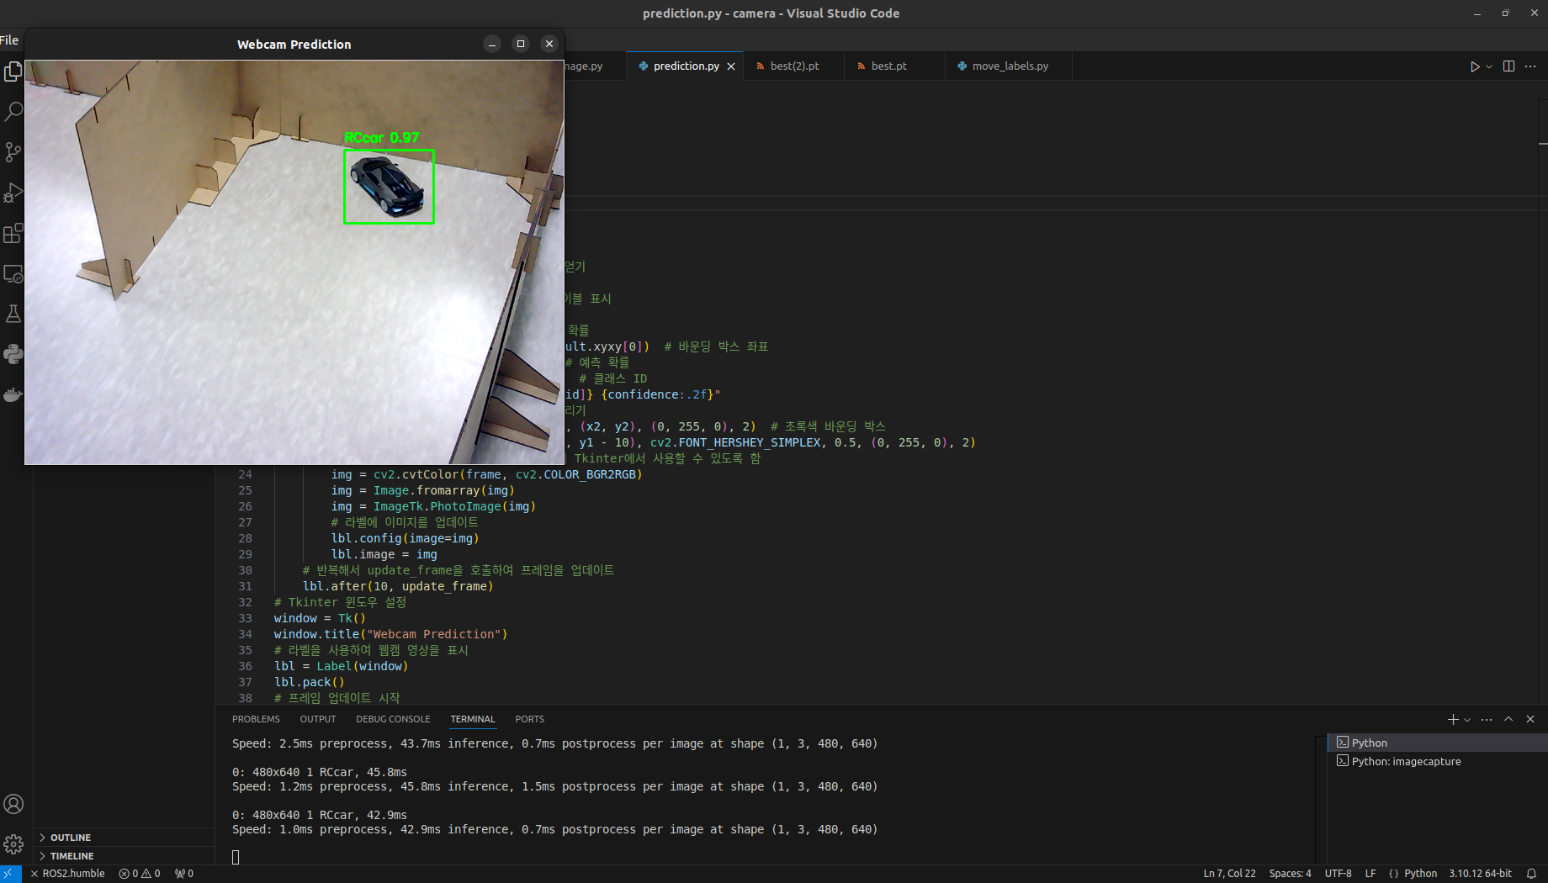Open the remote window indicator

(x=10, y=874)
